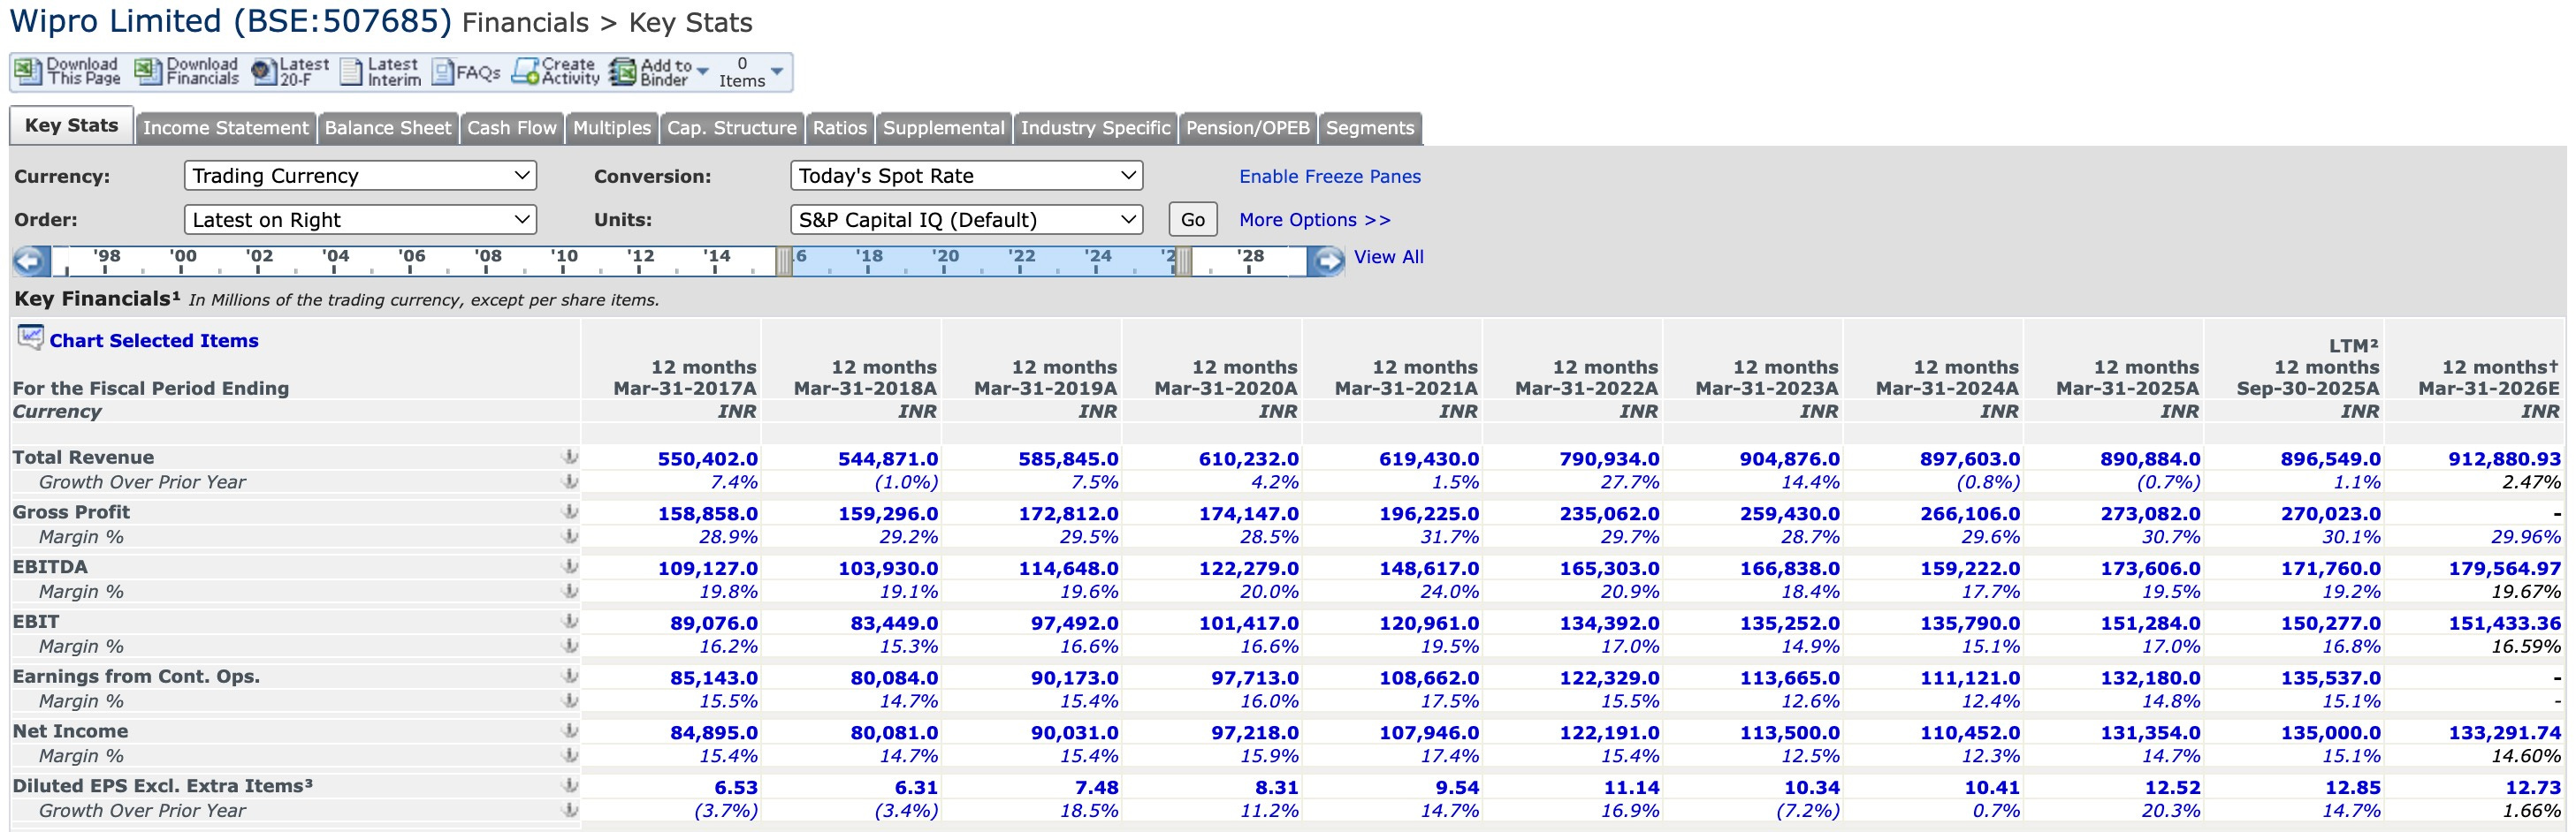Screen dimensions: 2576x832
Task: Open the Segments tab
Action: tap(1370, 128)
